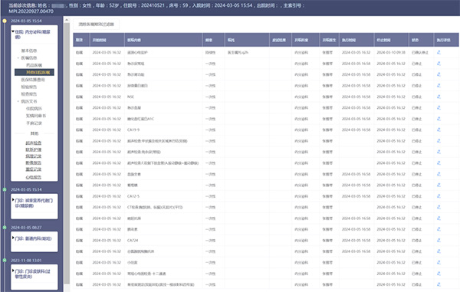
Task: Select timeline marker 2023-11-08 13:01
Action: point(5,261)
